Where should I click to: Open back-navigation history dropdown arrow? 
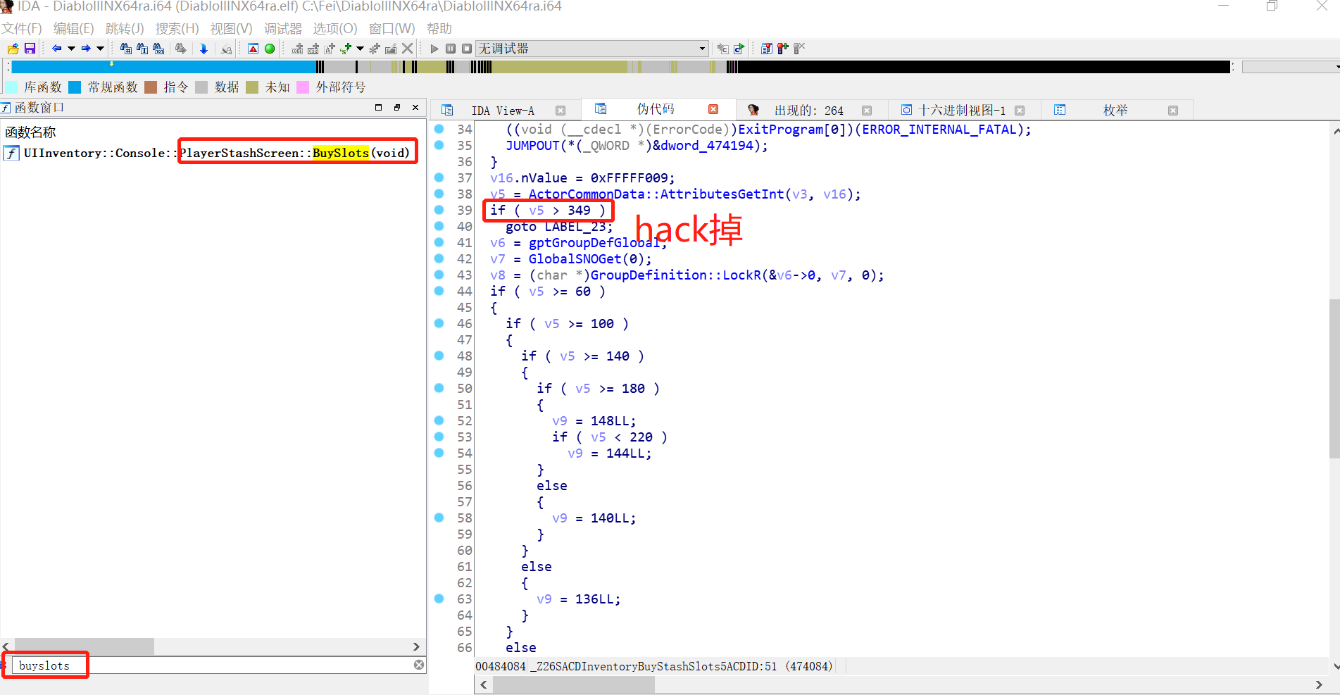71,49
